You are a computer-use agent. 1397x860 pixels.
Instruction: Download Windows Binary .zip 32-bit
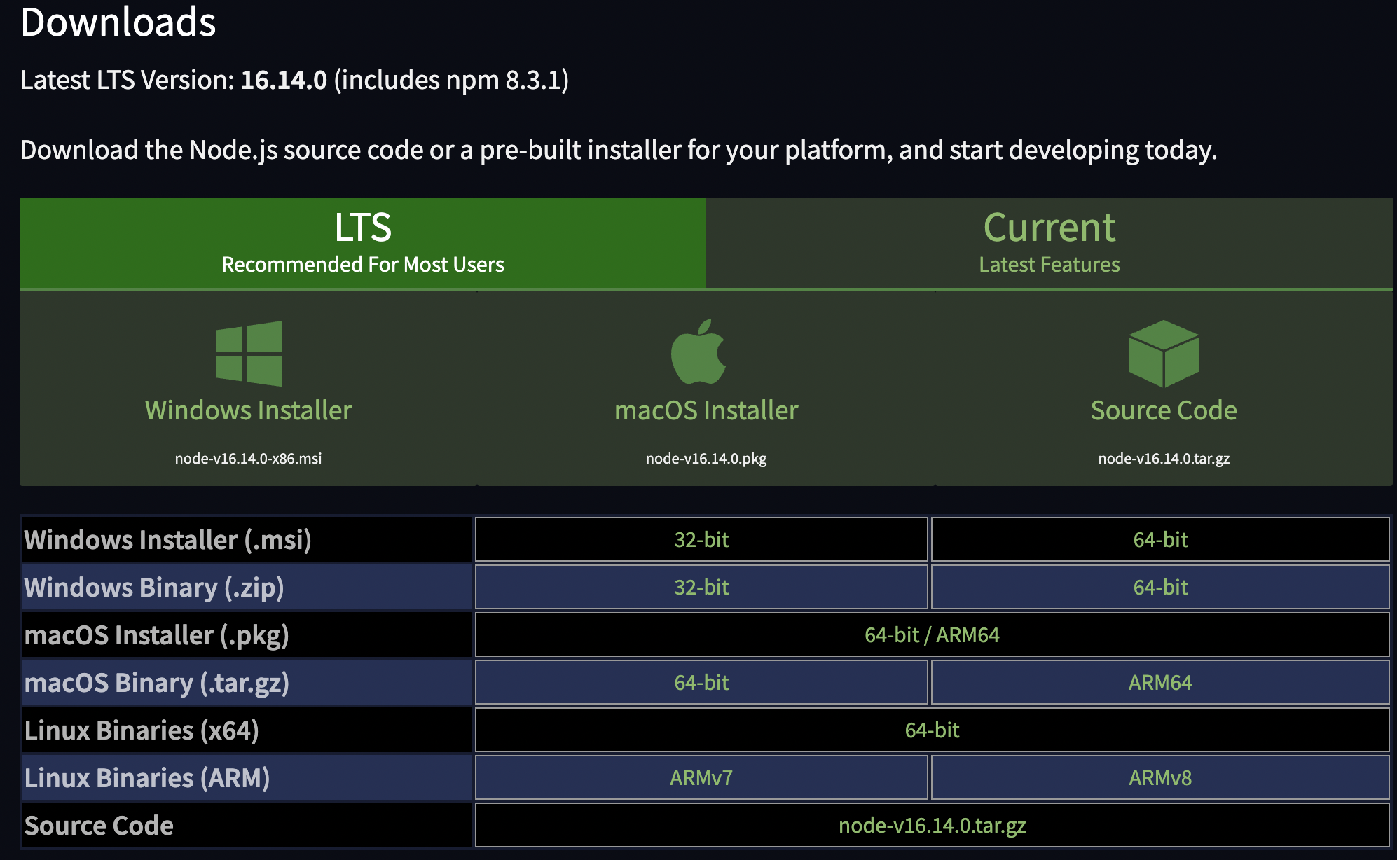click(701, 588)
